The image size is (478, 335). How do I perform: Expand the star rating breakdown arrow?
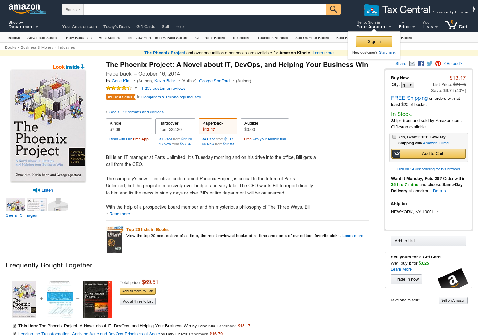pyautogui.click(x=136, y=88)
